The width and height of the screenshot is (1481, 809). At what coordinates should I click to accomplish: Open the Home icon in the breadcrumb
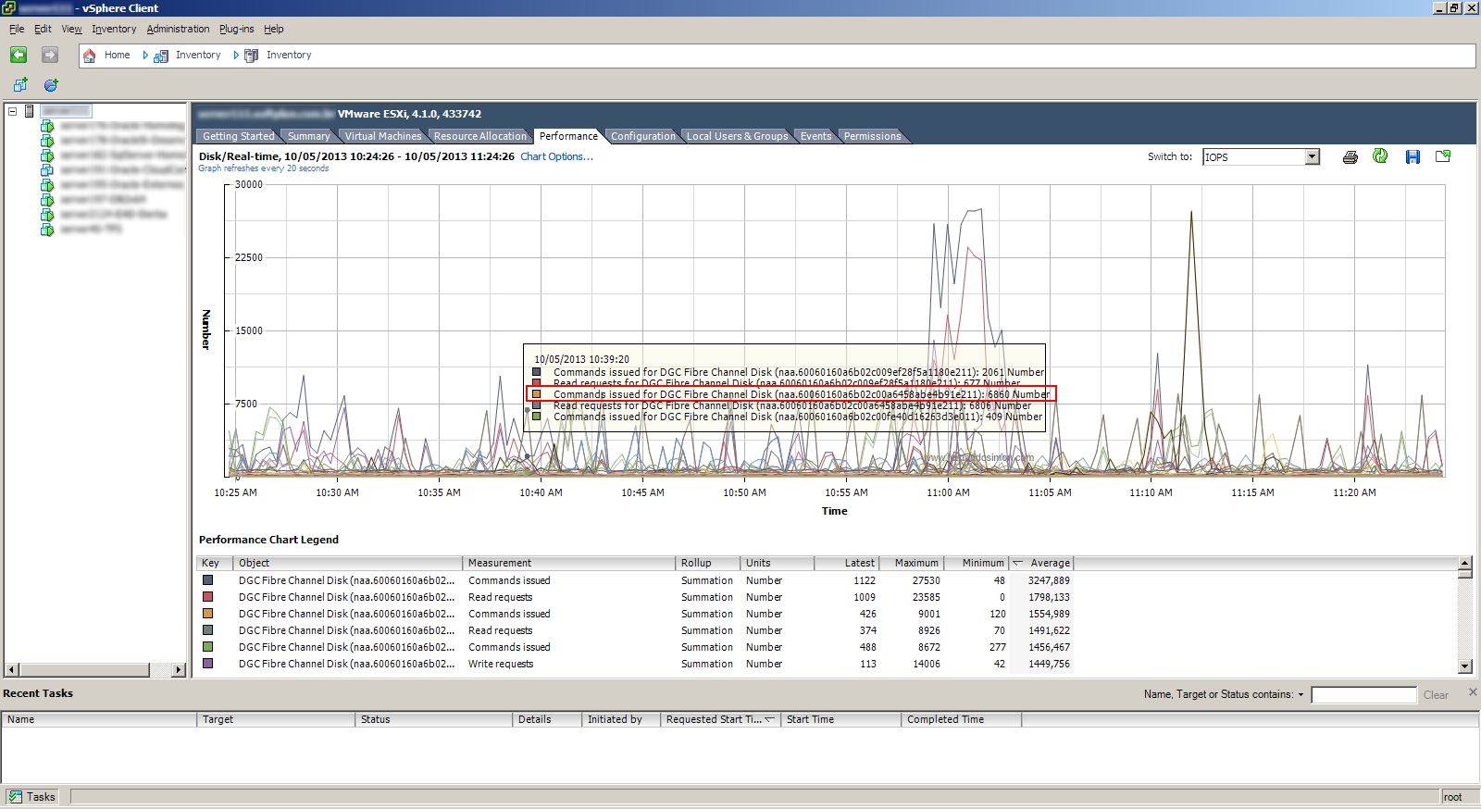click(x=90, y=56)
